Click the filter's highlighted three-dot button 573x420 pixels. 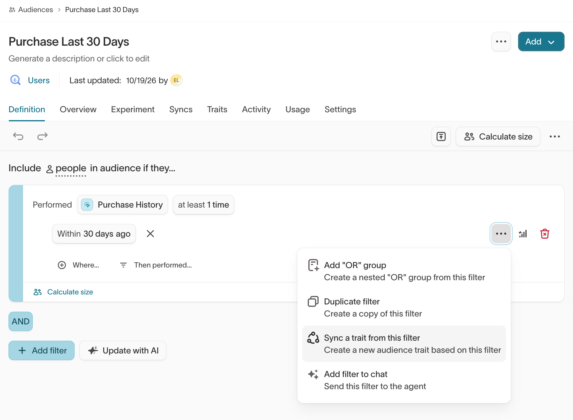click(501, 234)
